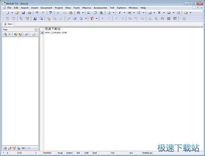This screenshot has height=156, width=205.
Task: Toggle Wrap mode in status bar
Action: point(60,153)
